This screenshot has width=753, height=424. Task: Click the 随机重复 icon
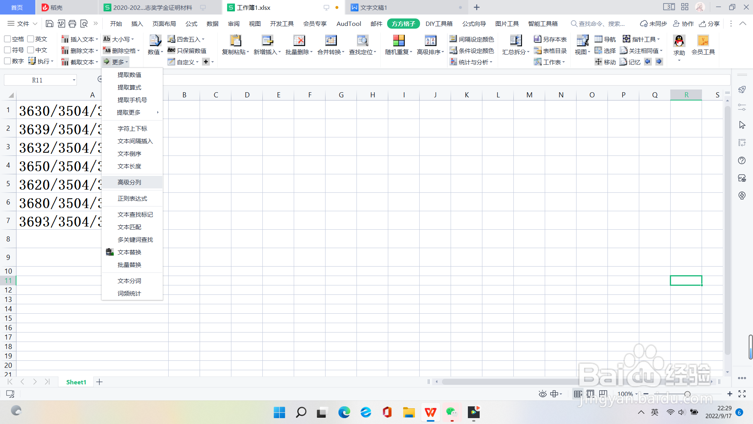(398, 40)
